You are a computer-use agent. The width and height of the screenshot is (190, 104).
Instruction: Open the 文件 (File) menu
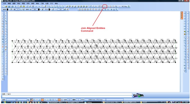(4, 4)
